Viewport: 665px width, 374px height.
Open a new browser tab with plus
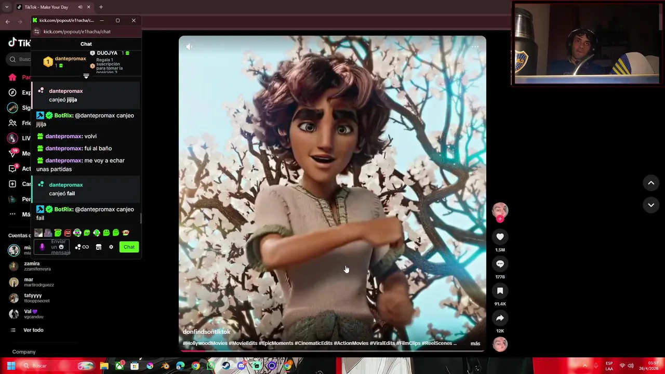101,7
